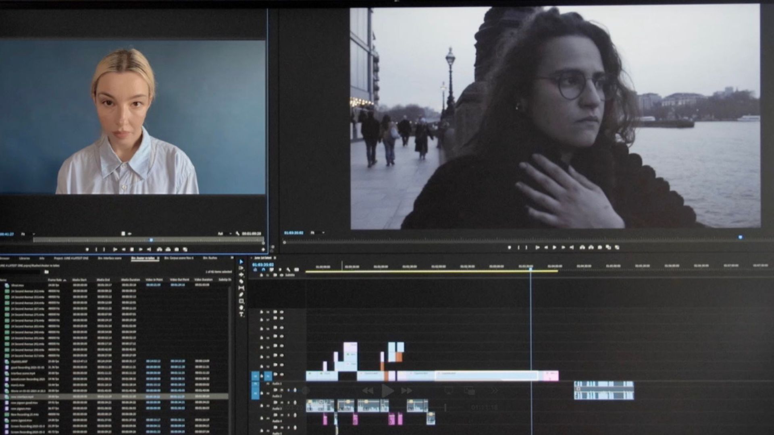The image size is (774, 435).
Task: Click the timeline wrench settings icon
Action: click(x=288, y=269)
